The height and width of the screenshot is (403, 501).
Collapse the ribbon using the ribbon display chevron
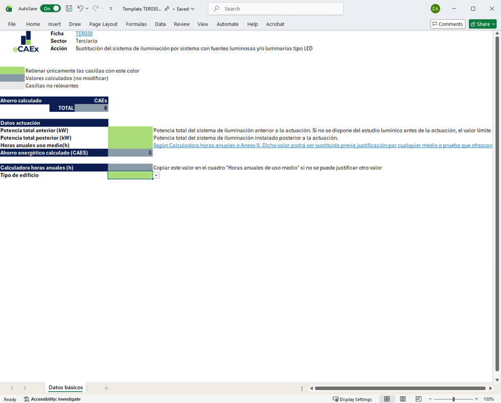110,8
